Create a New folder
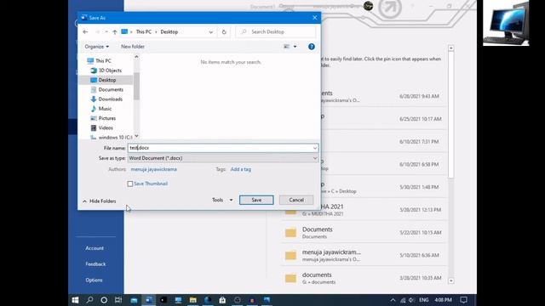The height and width of the screenshot is (306, 545). click(x=133, y=47)
